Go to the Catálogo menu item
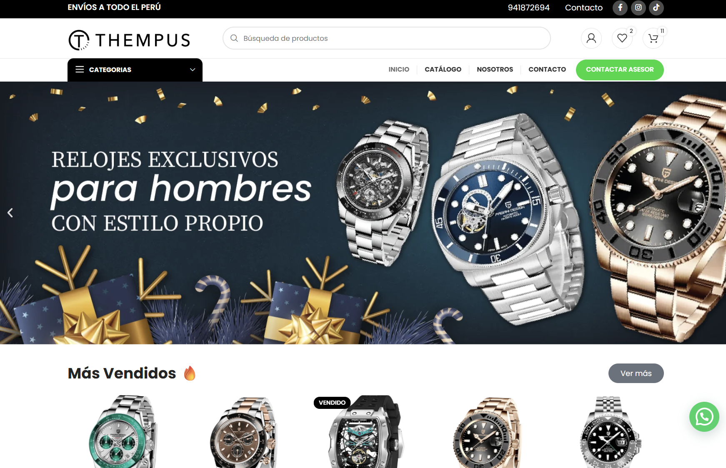Image resolution: width=726 pixels, height=468 pixels. pos(443,70)
